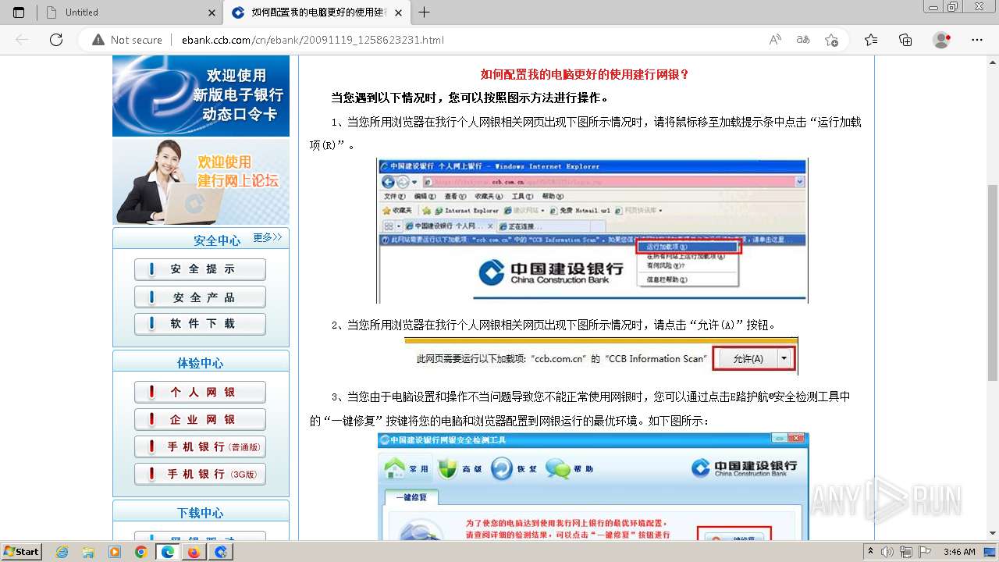Screen dimensions: 999x562
Task: Click the scrollbar down arrow
Action: [x=993, y=533]
